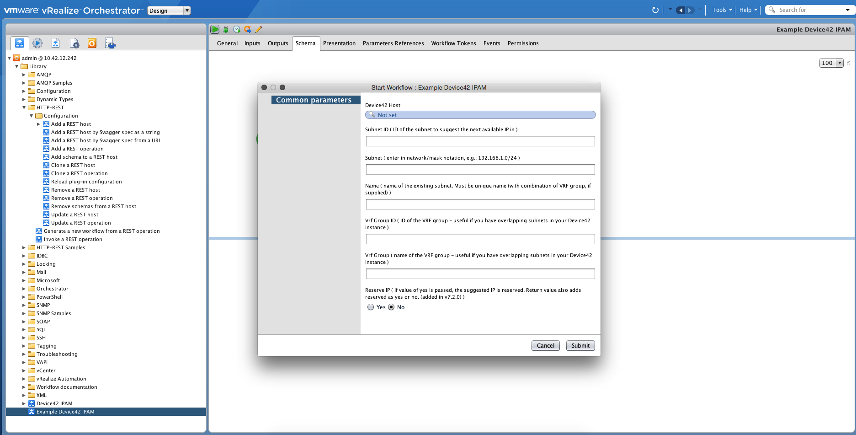Click the Schedule workflow clock icon
The image size is (856, 435).
tap(237, 29)
